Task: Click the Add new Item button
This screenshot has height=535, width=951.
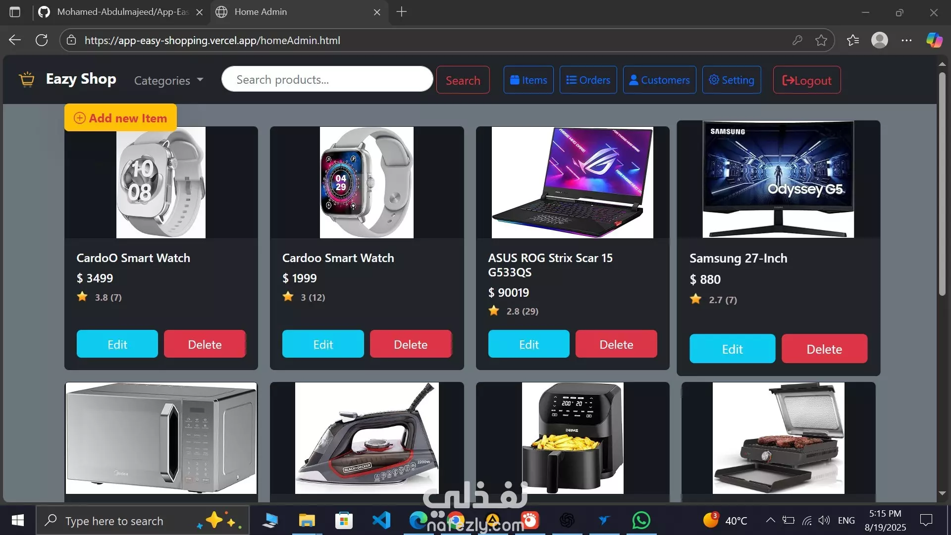Action: [120, 118]
